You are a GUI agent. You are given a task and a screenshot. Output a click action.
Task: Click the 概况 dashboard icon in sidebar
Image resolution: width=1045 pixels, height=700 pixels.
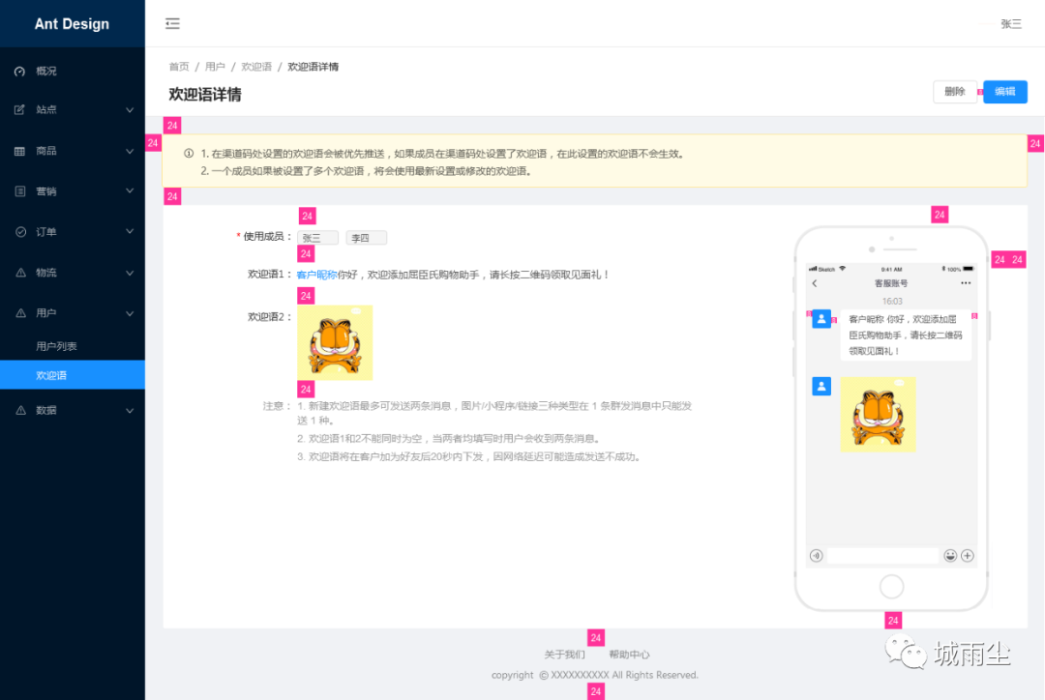click(20, 72)
